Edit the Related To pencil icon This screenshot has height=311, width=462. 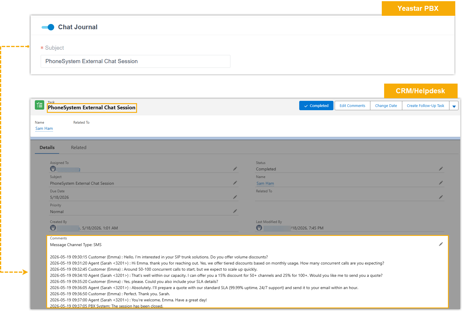441,197
